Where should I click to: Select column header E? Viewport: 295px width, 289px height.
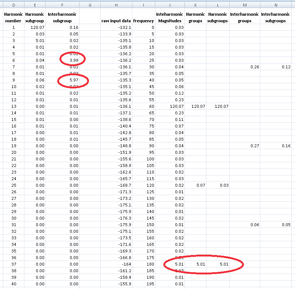click(x=35, y=5)
